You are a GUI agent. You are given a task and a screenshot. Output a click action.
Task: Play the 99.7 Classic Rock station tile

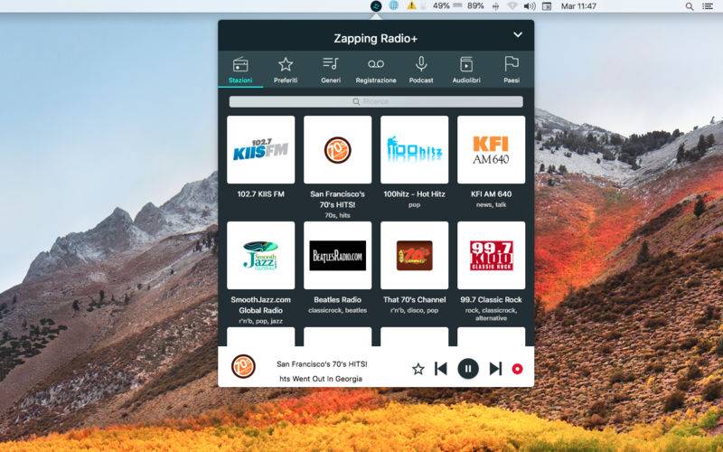coord(491,255)
